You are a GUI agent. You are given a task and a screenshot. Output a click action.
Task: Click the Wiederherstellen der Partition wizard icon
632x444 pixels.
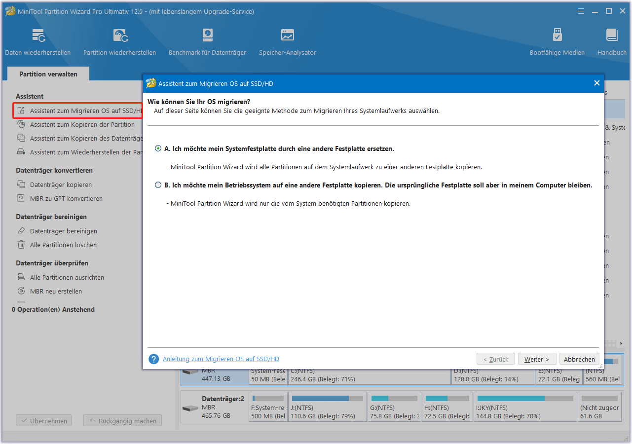[21, 152]
